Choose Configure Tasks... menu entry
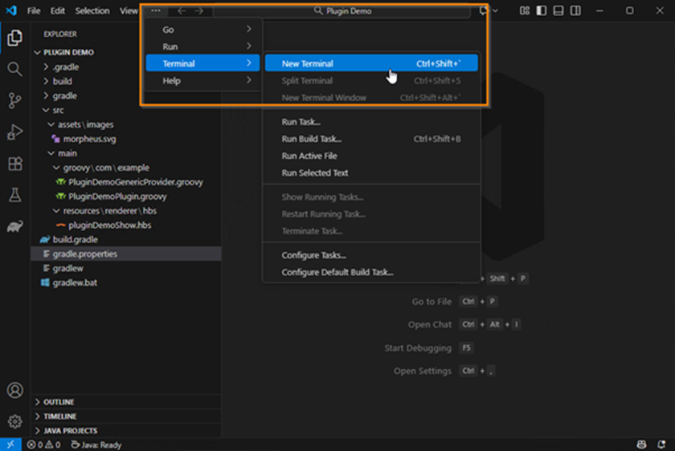The height and width of the screenshot is (451, 675). [x=371, y=255]
